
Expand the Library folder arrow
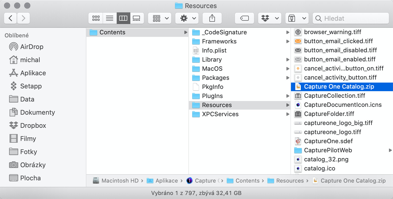pos(288,60)
